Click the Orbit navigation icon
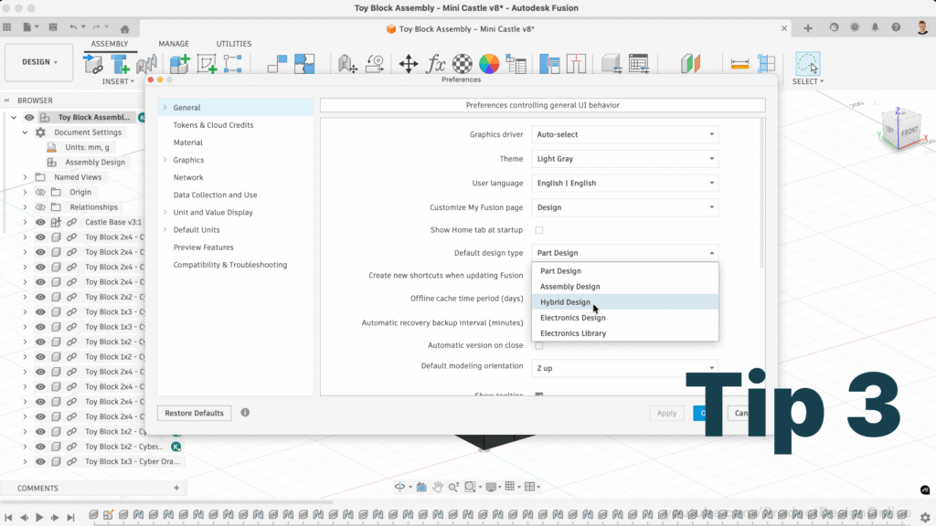The width and height of the screenshot is (936, 526). pyautogui.click(x=400, y=487)
